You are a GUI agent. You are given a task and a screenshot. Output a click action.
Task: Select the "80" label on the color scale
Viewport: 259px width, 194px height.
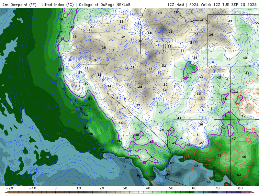240,188
